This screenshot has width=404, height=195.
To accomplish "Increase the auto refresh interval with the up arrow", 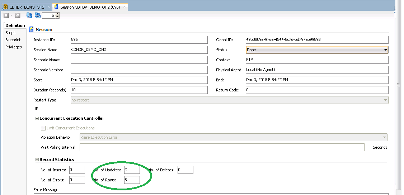I will coord(57,14).
